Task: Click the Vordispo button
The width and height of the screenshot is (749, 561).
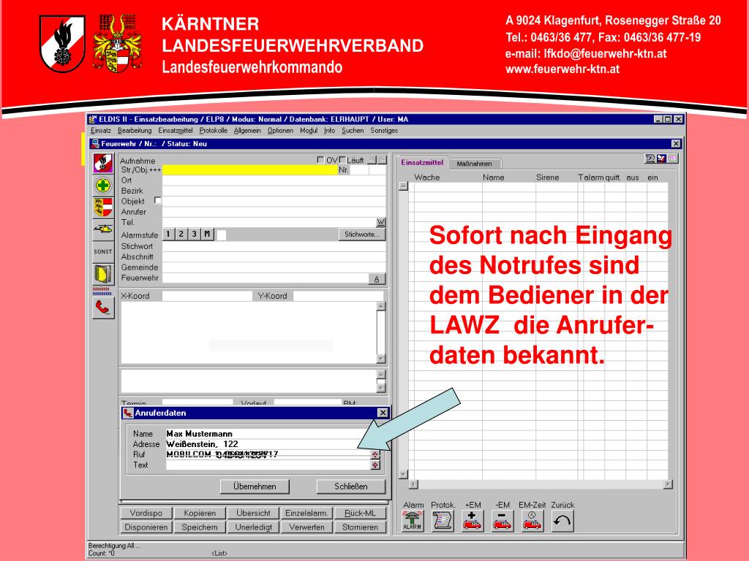Action: pyautogui.click(x=146, y=514)
